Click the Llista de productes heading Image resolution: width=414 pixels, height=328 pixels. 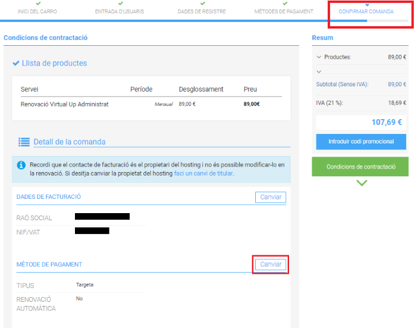(x=54, y=63)
